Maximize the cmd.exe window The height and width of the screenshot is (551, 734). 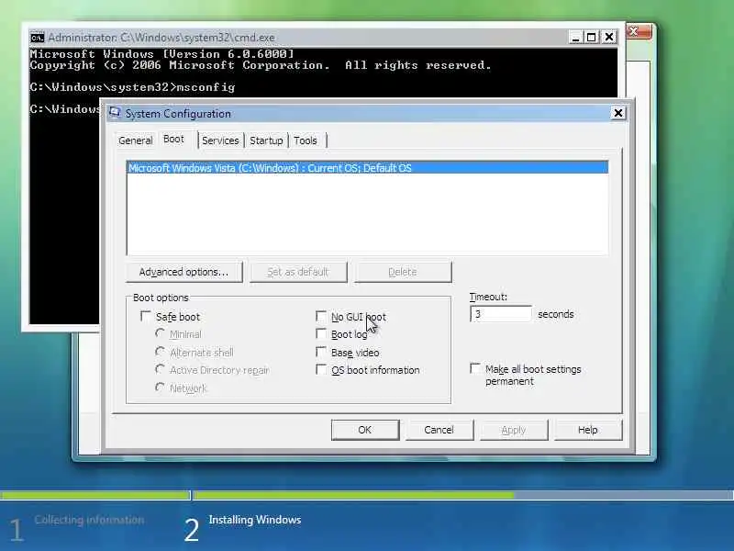point(592,37)
